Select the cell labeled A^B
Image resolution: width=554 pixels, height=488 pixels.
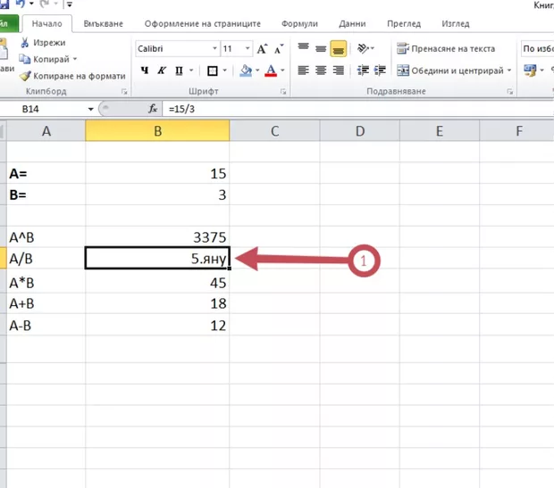(x=46, y=236)
